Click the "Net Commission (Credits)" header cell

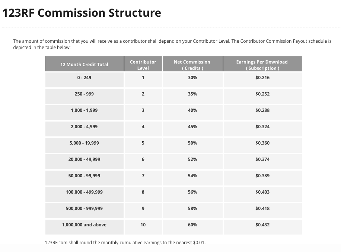(192, 65)
